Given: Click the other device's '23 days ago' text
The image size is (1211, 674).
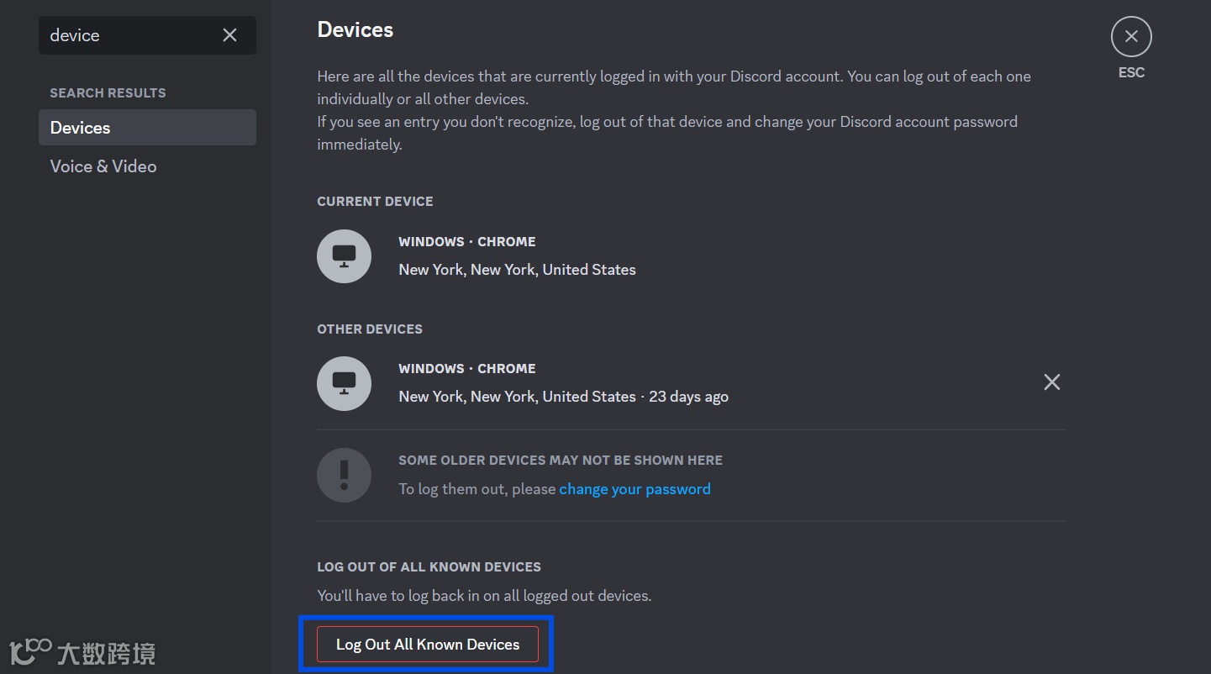Looking at the screenshot, I should [688, 397].
